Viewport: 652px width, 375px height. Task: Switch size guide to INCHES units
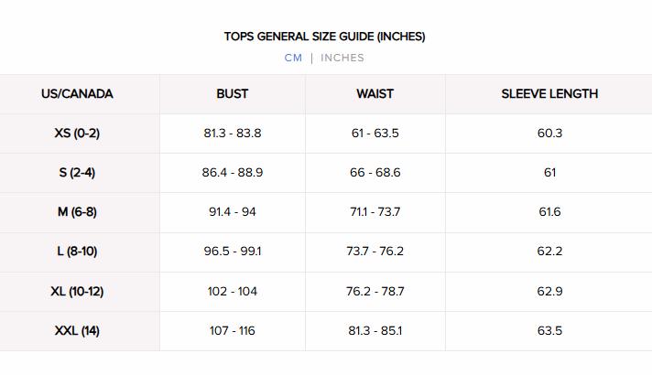[x=342, y=58]
